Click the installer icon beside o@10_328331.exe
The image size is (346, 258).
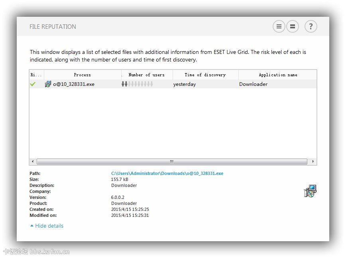[48, 84]
